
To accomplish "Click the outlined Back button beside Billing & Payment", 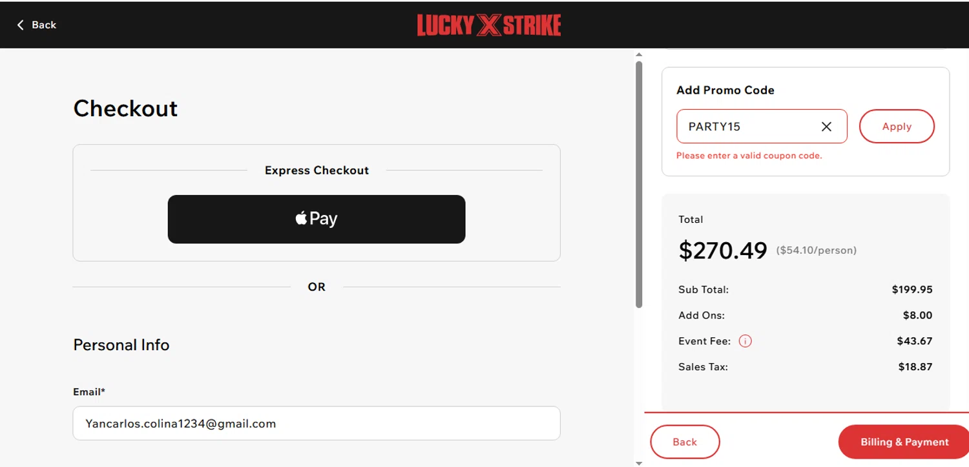I will [685, 442].
